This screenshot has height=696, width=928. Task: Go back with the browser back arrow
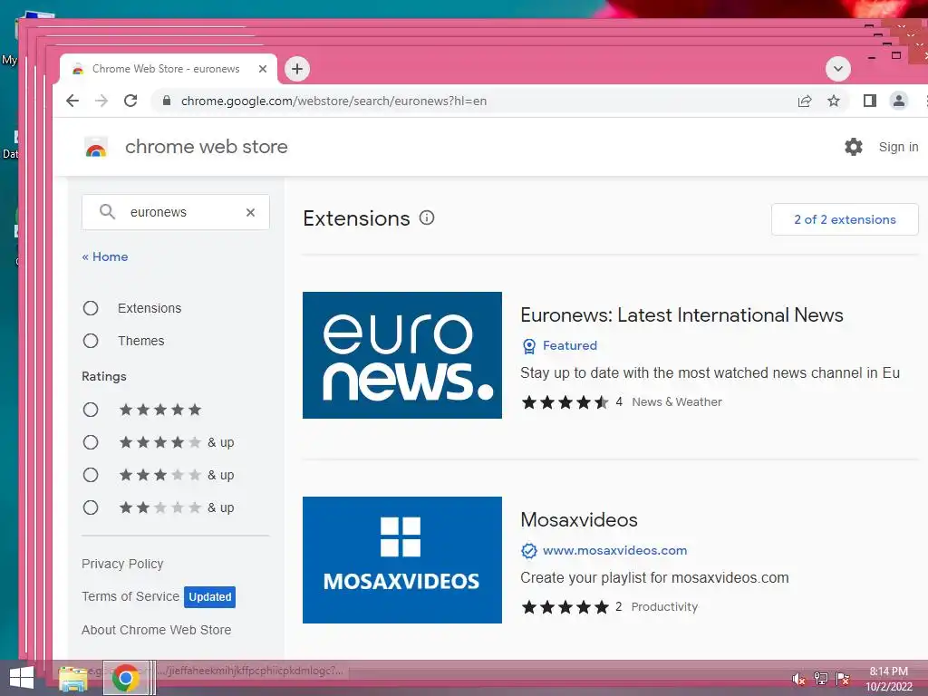tap(72, 101)
